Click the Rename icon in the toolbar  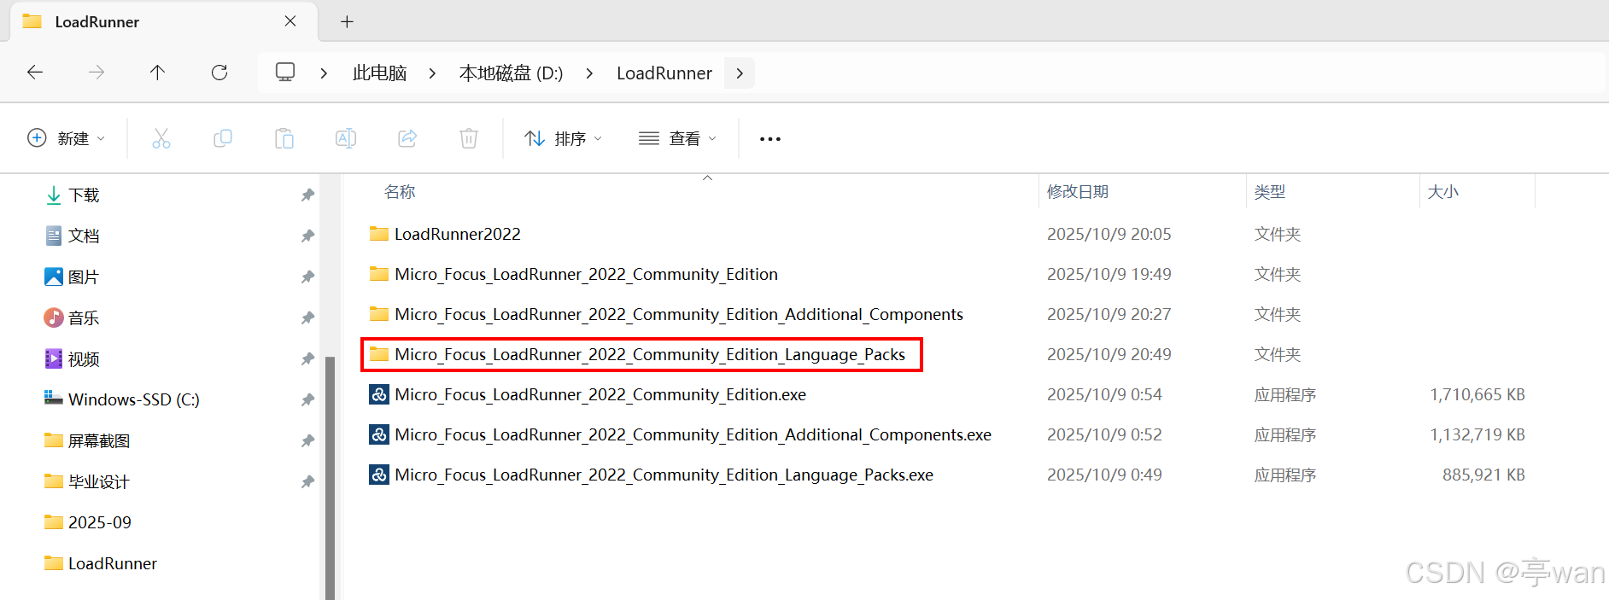[346, 138]
